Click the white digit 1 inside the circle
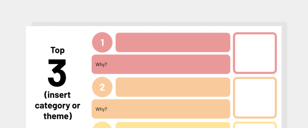The image size is (308, 128). pos(102,43)
